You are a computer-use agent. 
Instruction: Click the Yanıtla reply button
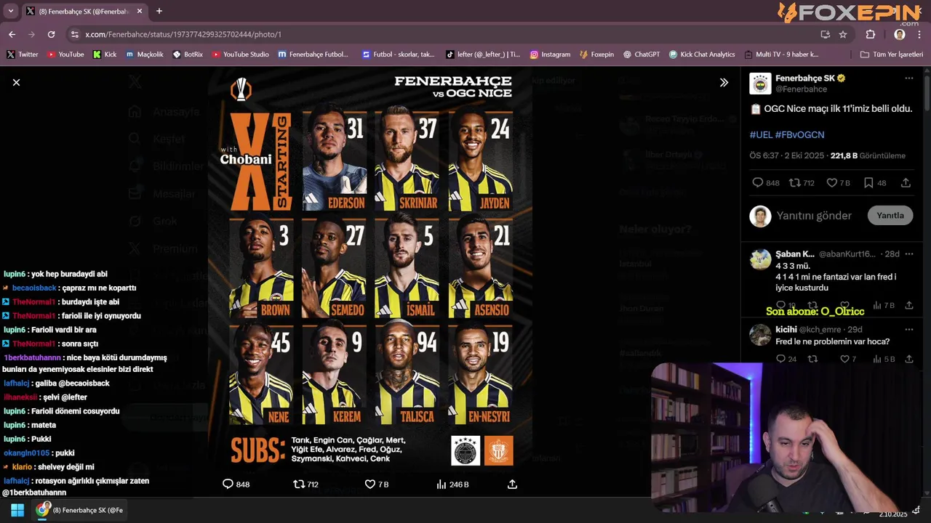pos(890,215)
